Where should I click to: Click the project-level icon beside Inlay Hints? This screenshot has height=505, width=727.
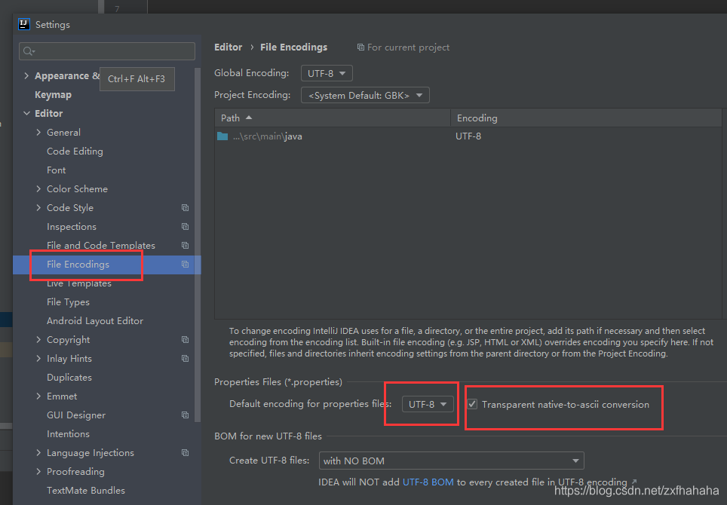click(185, 359)
